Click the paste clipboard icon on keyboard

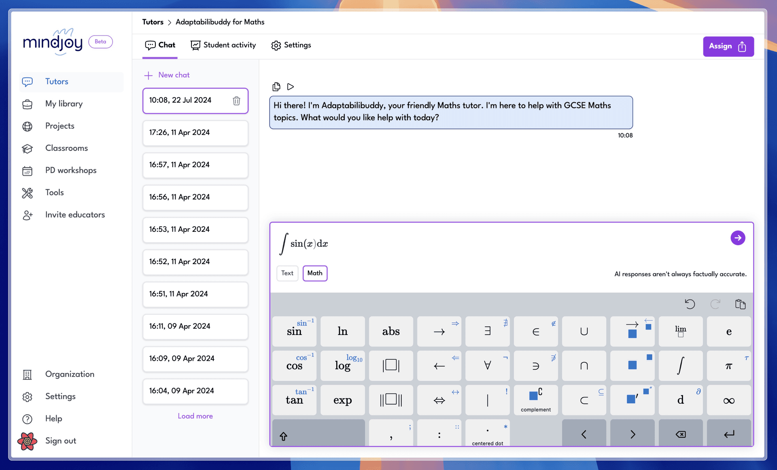(x=740, y=304)
